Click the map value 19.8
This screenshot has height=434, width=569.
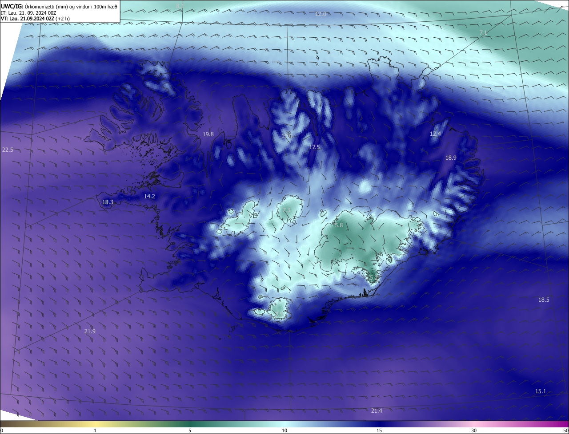(208, 134)
